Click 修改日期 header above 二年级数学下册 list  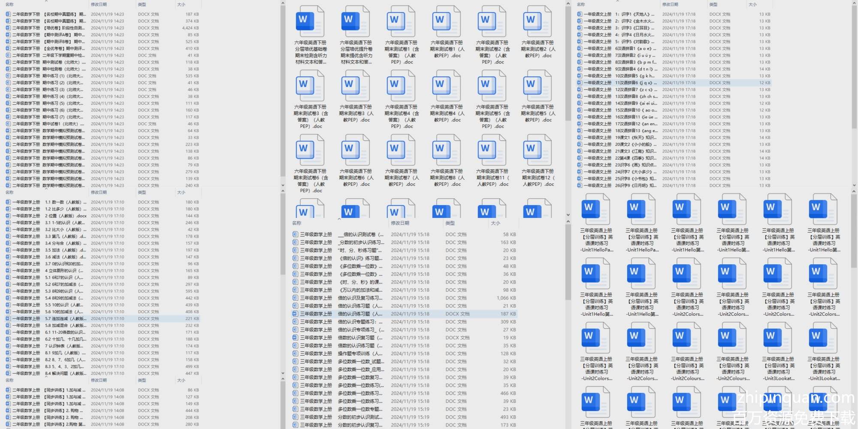tap(99, 4)
